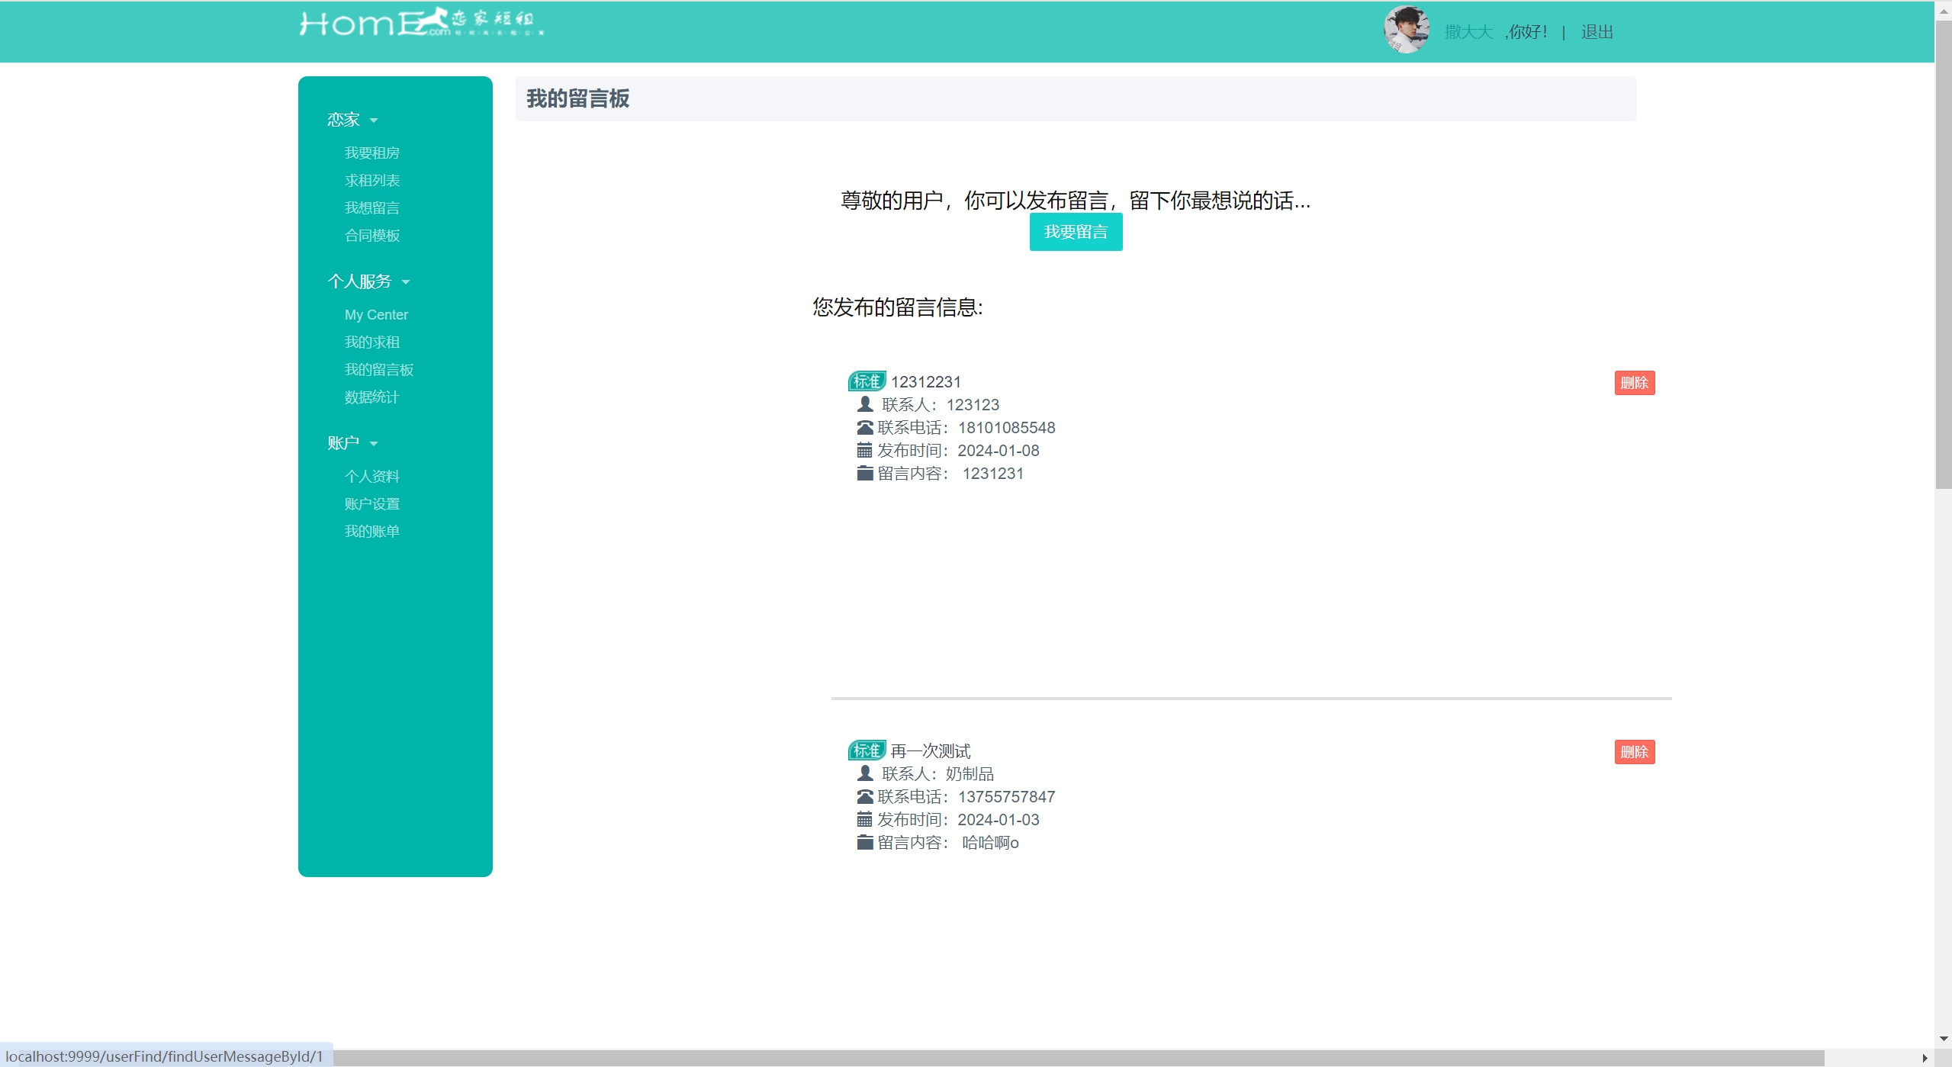1952x1067 pixels.
Task: Click the 标准 badge on 再一次测试 message
Action: coord(867,750)
